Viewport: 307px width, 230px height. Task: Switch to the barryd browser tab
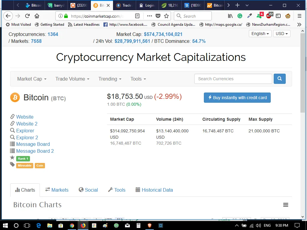point(56,5)
